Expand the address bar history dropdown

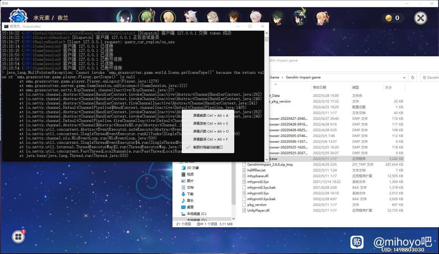(x=404, y=78)
